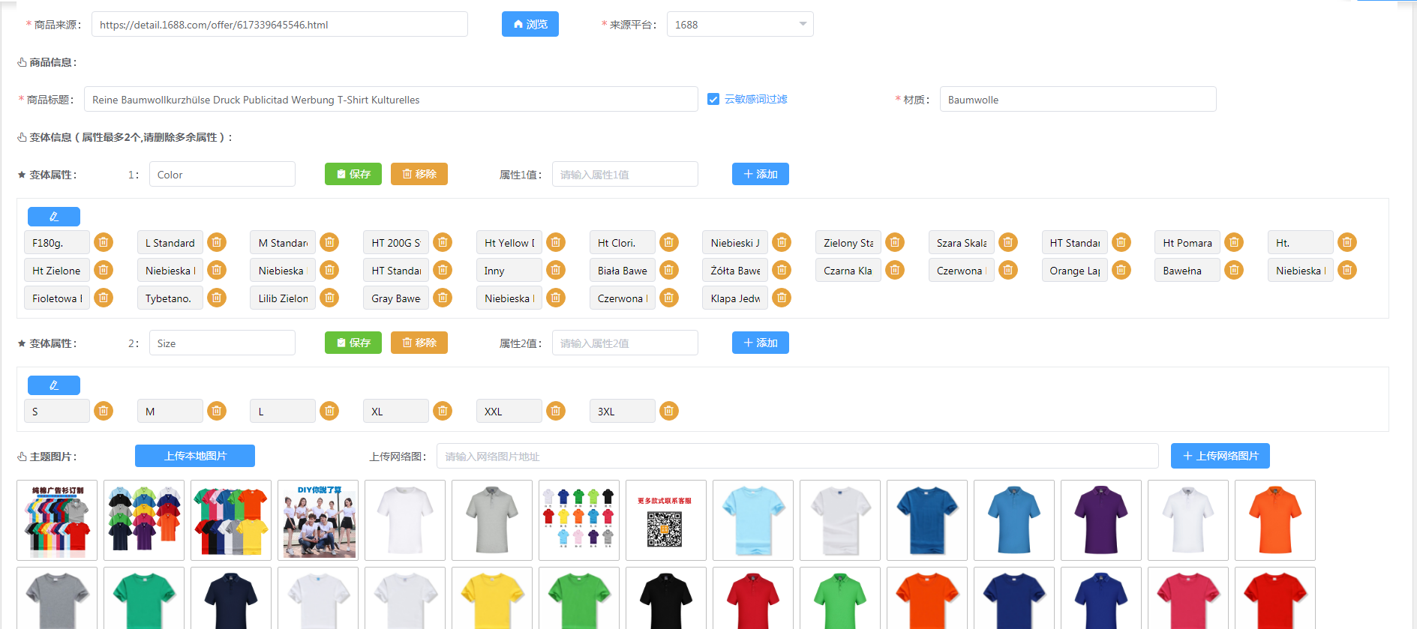Click the 浏览 browse button
Viewport: 1417px width, 629px height.
tap(530, 24)
